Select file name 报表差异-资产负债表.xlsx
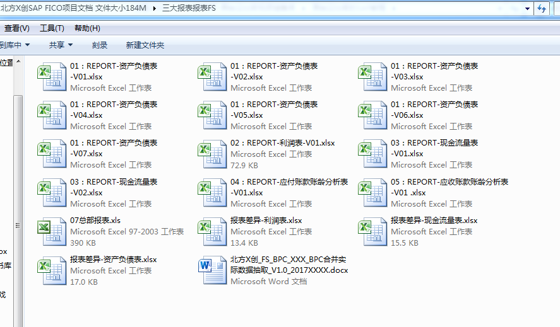Image resolution: width=560 pixels, height=327 pixels. point(114,259)
